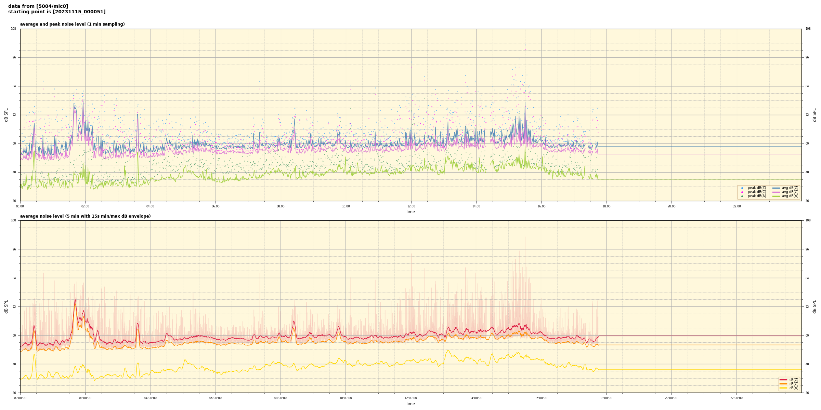Click the left 'dB SPL' label on bottom chart
Image resolution: width=821 pixels, height=410 pixels.
click(x=6, y=306)
